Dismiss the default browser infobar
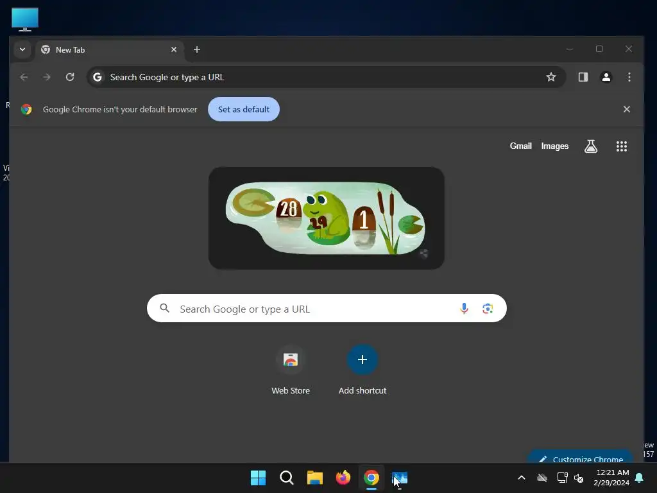This screenshot has height=493, width=657. coord(627,109)
